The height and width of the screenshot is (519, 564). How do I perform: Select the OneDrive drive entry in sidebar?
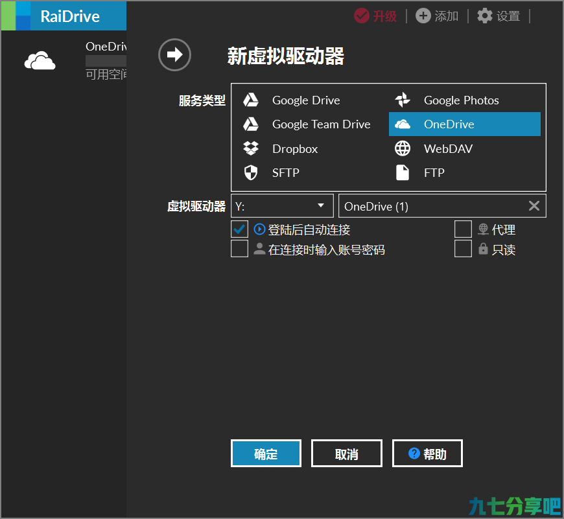click(64, 60)
